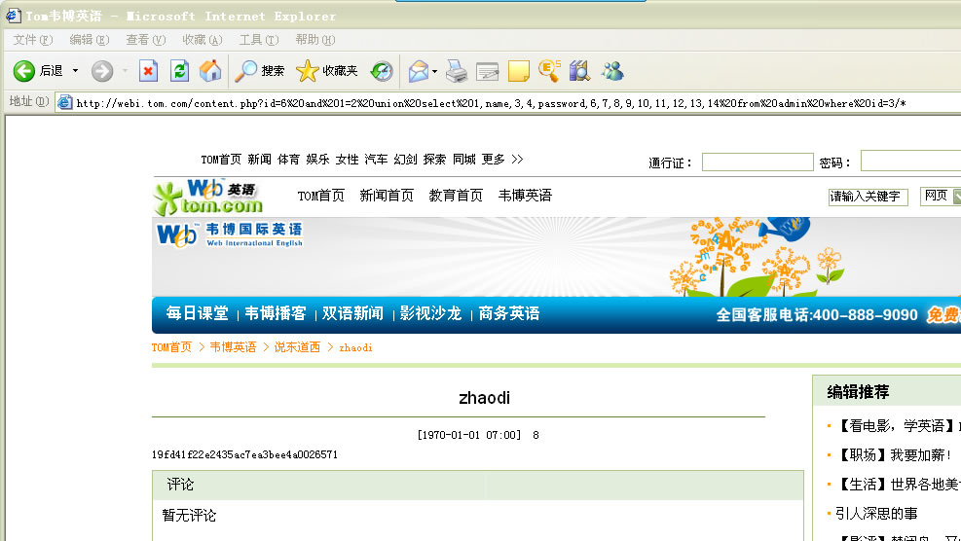Switch to the 商务英语 tab
This screenshot has height=541, width=961.
(x=509, y=313)
